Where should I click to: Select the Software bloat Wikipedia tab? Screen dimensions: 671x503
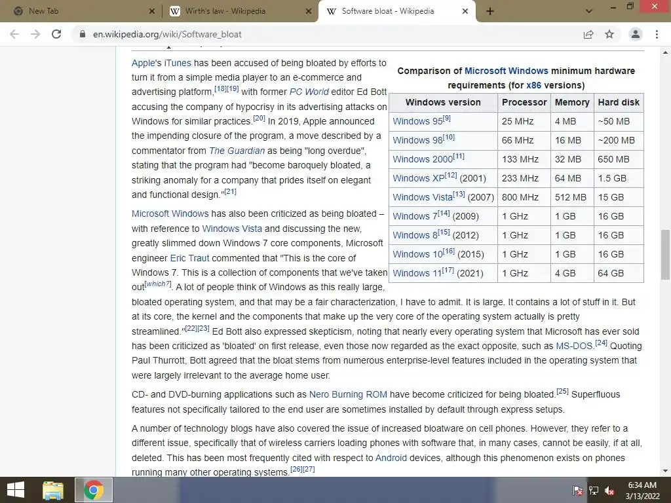(x=397, y=11)
